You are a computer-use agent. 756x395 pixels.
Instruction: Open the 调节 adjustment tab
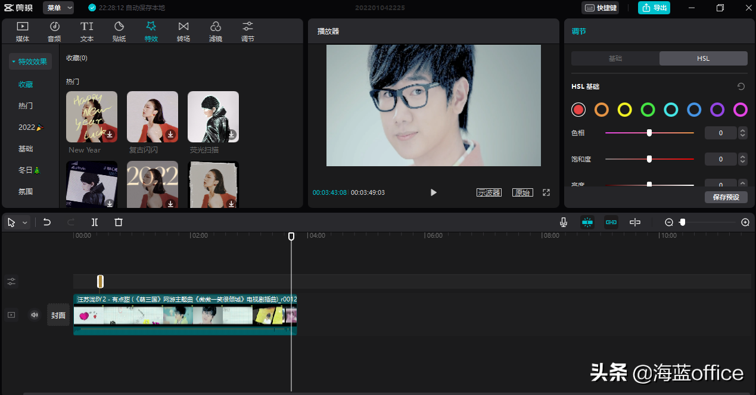(x=248, y=31)
